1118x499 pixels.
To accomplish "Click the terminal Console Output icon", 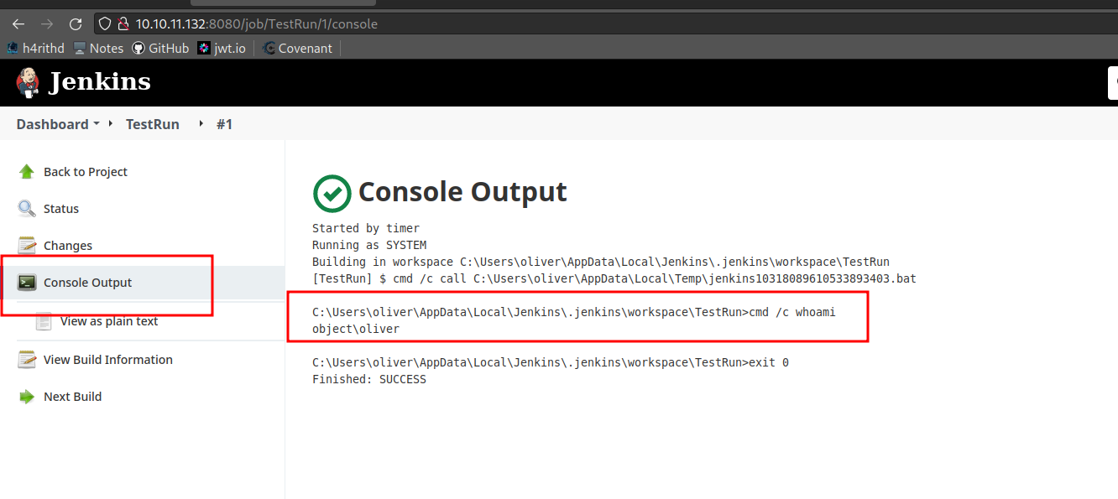I will [x=27, y=283].
